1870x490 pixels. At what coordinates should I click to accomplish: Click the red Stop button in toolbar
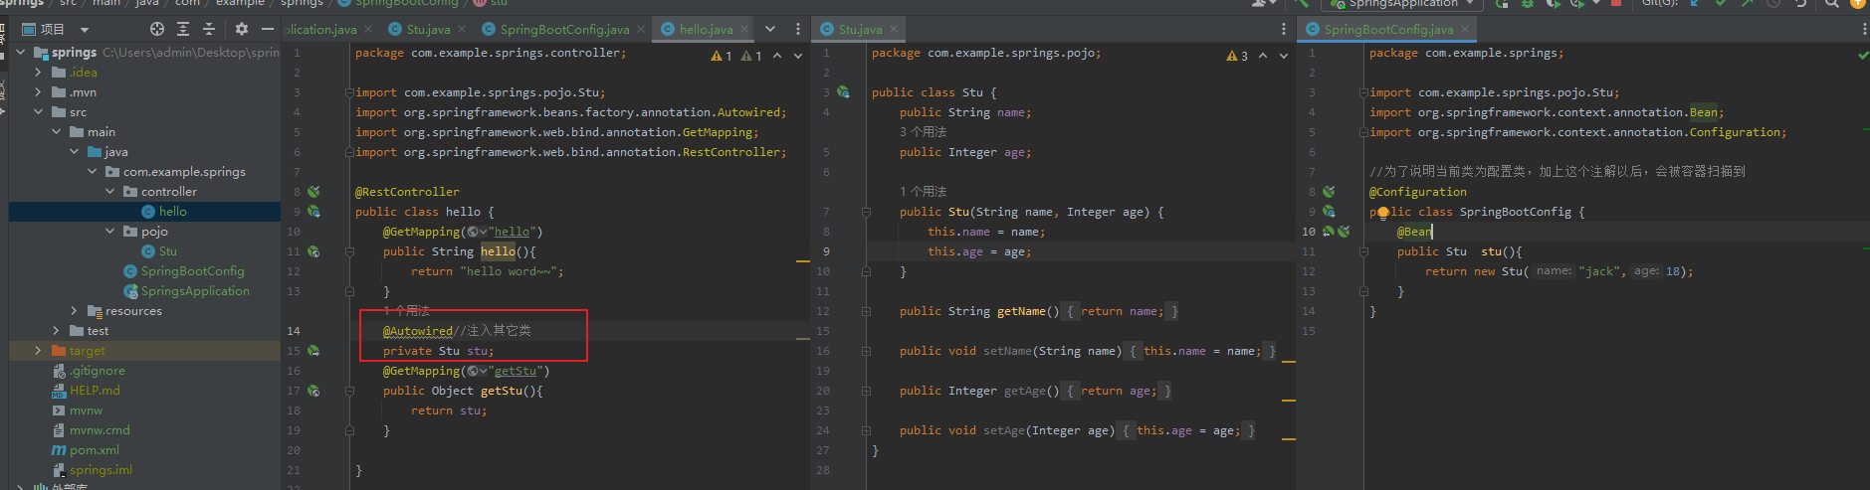point(1616,3)
